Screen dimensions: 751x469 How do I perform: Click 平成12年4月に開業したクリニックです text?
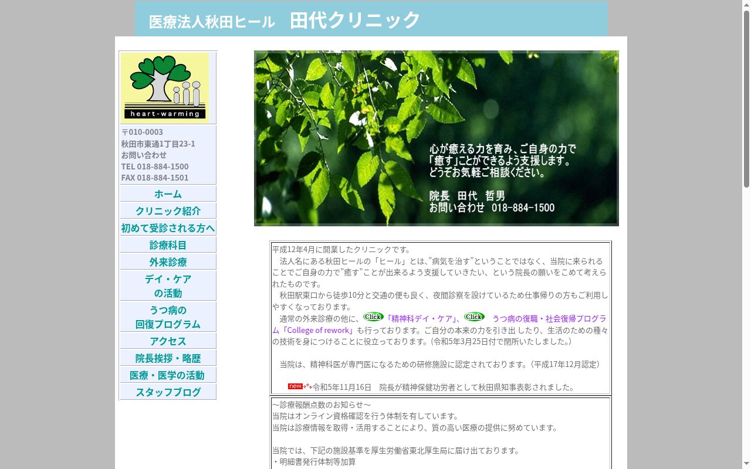[341, 250]
